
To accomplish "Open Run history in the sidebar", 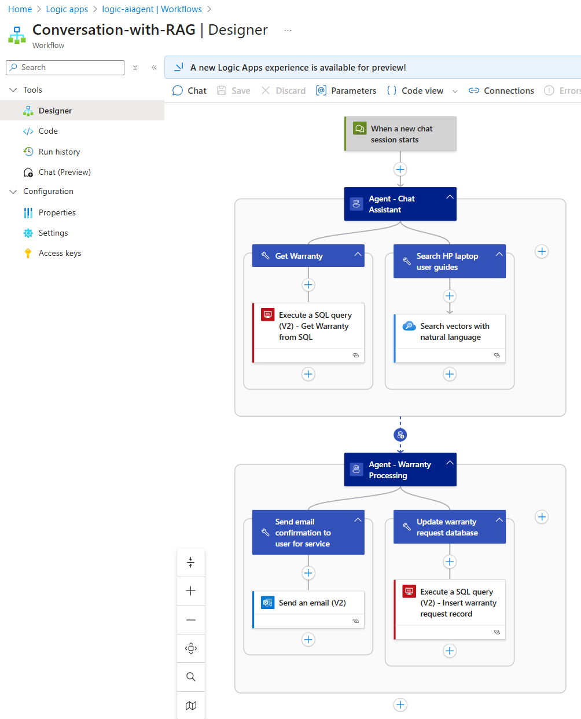I will tap(59, 152).
